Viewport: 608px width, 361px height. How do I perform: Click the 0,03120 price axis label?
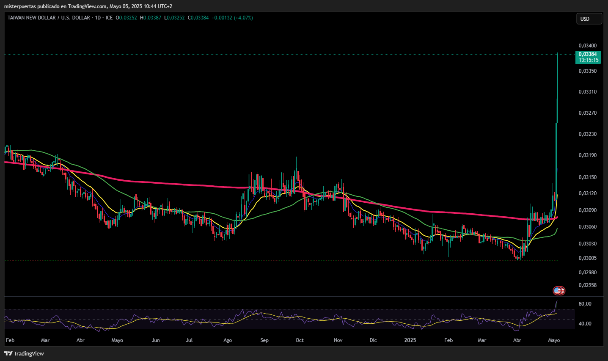pyautogui.click(x=588, y=193)
